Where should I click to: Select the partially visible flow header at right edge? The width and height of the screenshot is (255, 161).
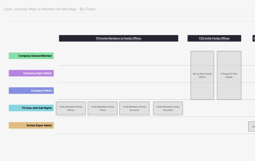coord(254,38)
